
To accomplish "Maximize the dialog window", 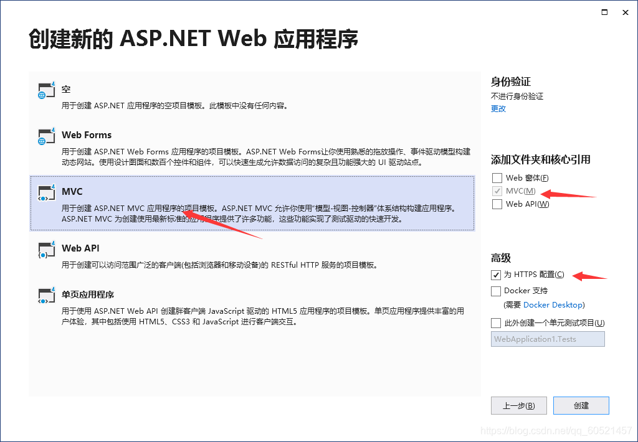I will click(604, 12).
